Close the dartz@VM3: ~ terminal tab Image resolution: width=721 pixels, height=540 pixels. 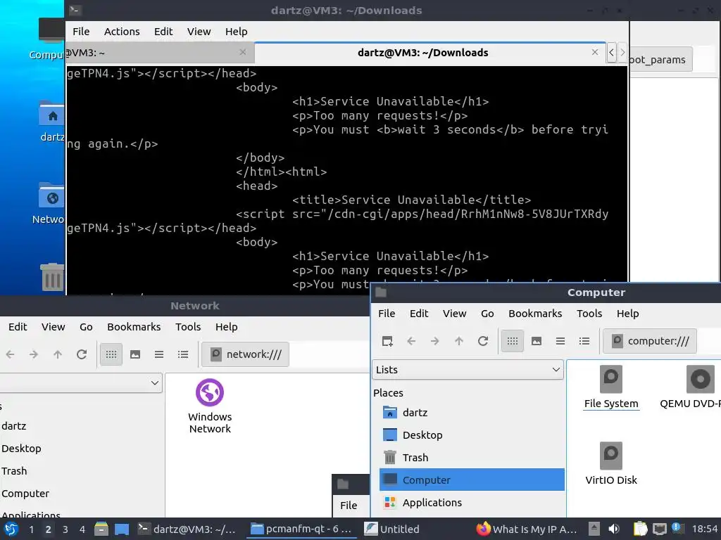pos(243,52)
